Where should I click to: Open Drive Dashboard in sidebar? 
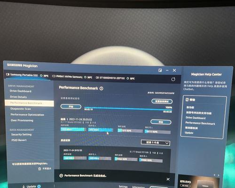pos(21,91)
